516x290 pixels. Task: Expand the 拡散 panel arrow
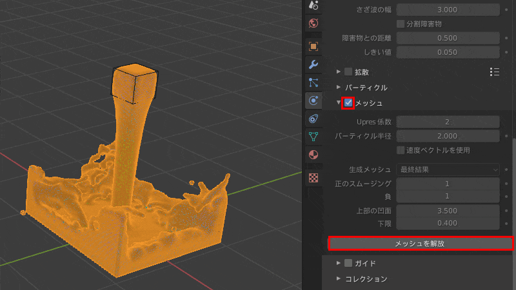coord(338,72)
